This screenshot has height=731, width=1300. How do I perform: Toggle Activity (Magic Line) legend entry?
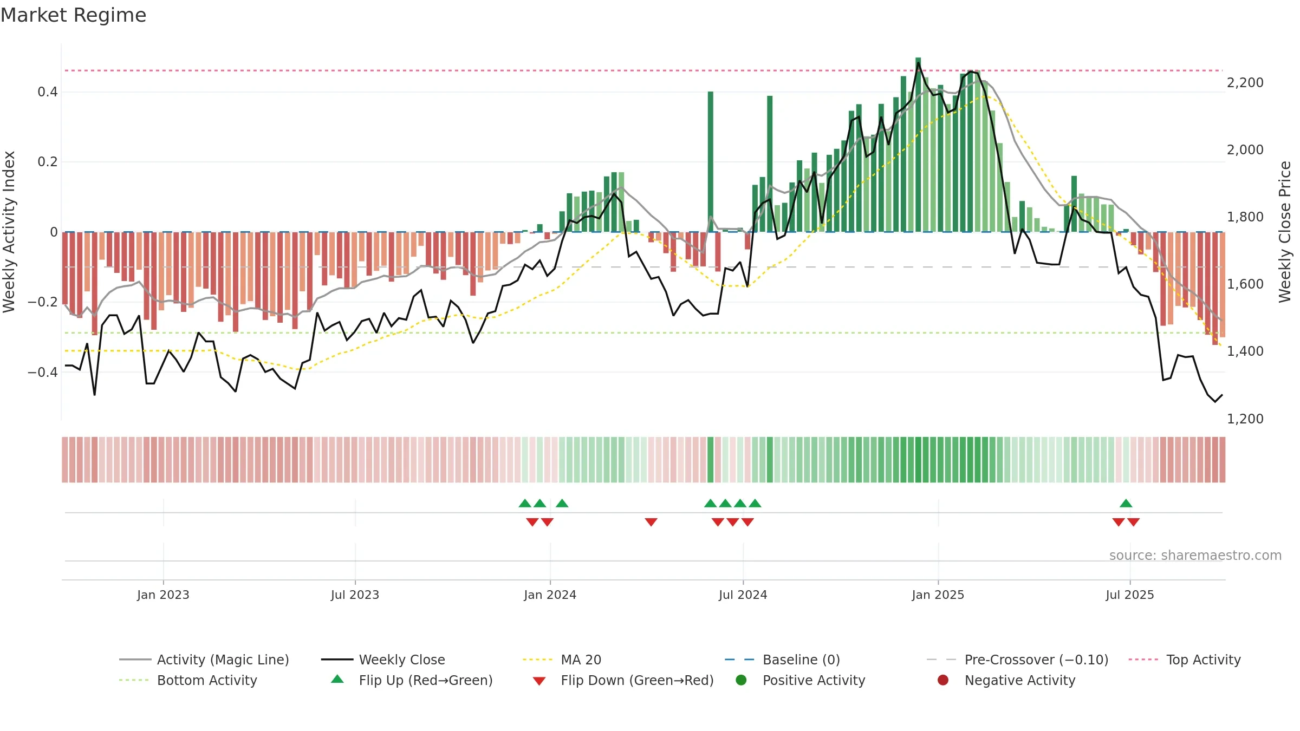coord(204,660)
